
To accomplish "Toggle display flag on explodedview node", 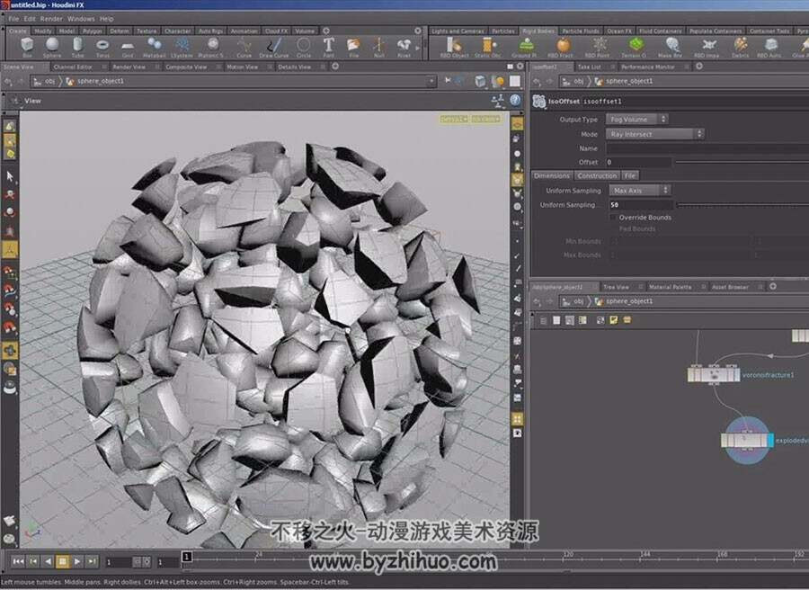I will point(770,441).
